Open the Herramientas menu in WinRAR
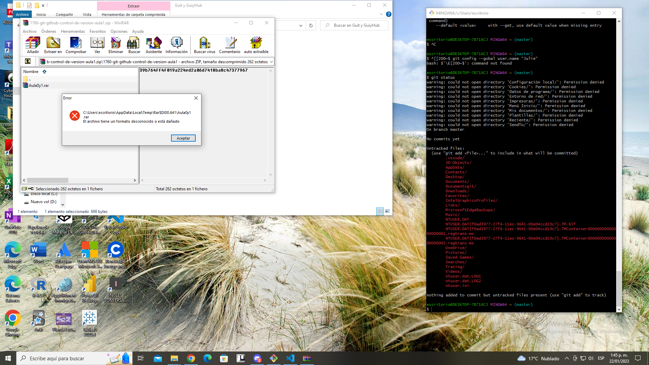The image size is (649, 365). [73, 31]
